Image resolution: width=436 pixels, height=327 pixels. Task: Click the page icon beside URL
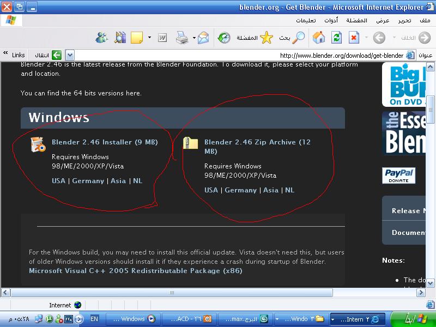pyautogui.click(x=410, y=55)
